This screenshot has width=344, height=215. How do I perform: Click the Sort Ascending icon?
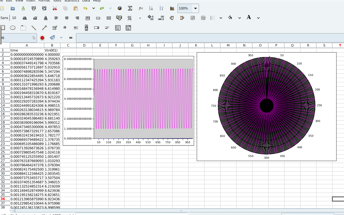151,8
